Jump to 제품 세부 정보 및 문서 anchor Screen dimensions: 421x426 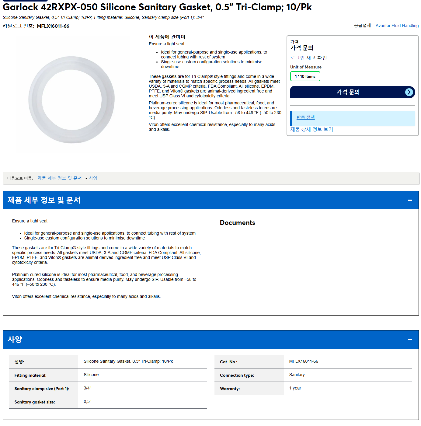click(x=60, y=178)
